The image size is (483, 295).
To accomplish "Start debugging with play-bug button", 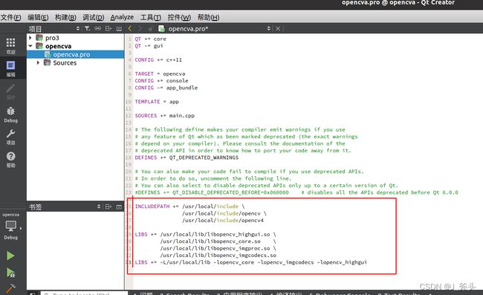I will pos(10,273).
